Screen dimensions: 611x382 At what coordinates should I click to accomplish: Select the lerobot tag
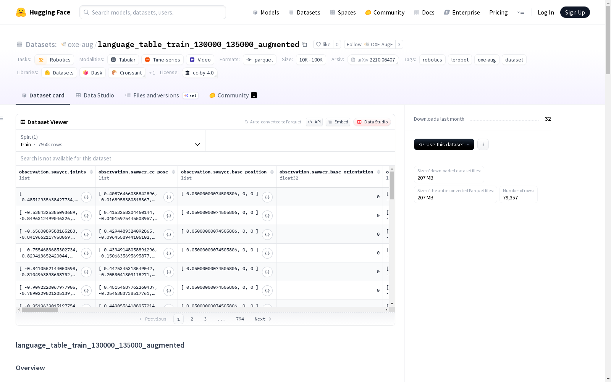(x=460, y=60)
